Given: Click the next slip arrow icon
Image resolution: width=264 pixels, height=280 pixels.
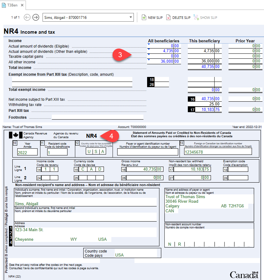Looking at the screenshot, I should click(x=36, y=18).
